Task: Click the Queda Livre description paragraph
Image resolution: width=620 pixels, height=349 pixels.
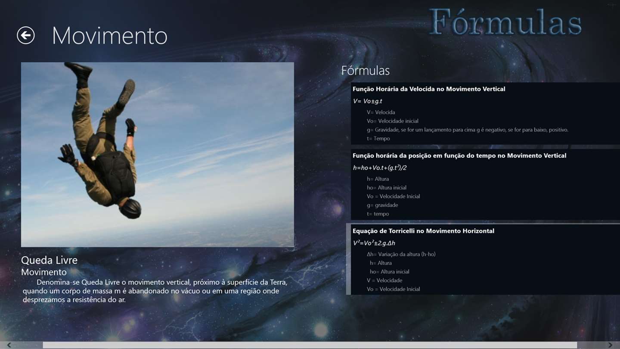Action: coord(155,291)
